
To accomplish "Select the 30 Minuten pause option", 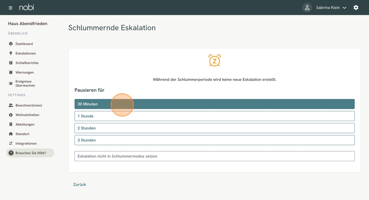I will 214,104.
